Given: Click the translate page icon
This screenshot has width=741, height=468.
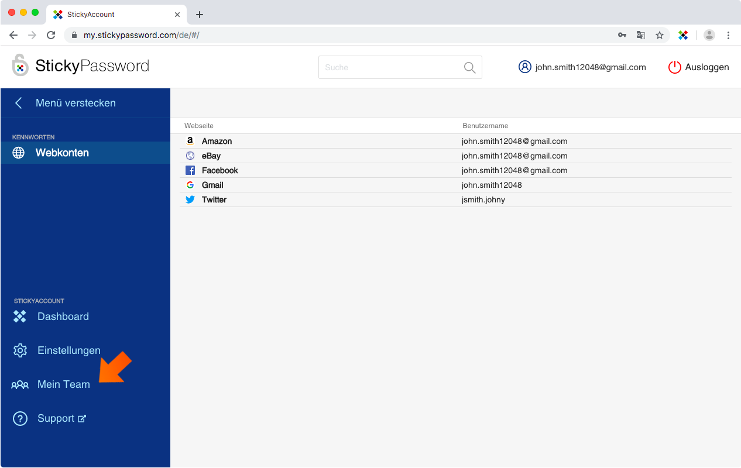Looking at the screenshot, I should pyautogui.click(x=641, y=35).
